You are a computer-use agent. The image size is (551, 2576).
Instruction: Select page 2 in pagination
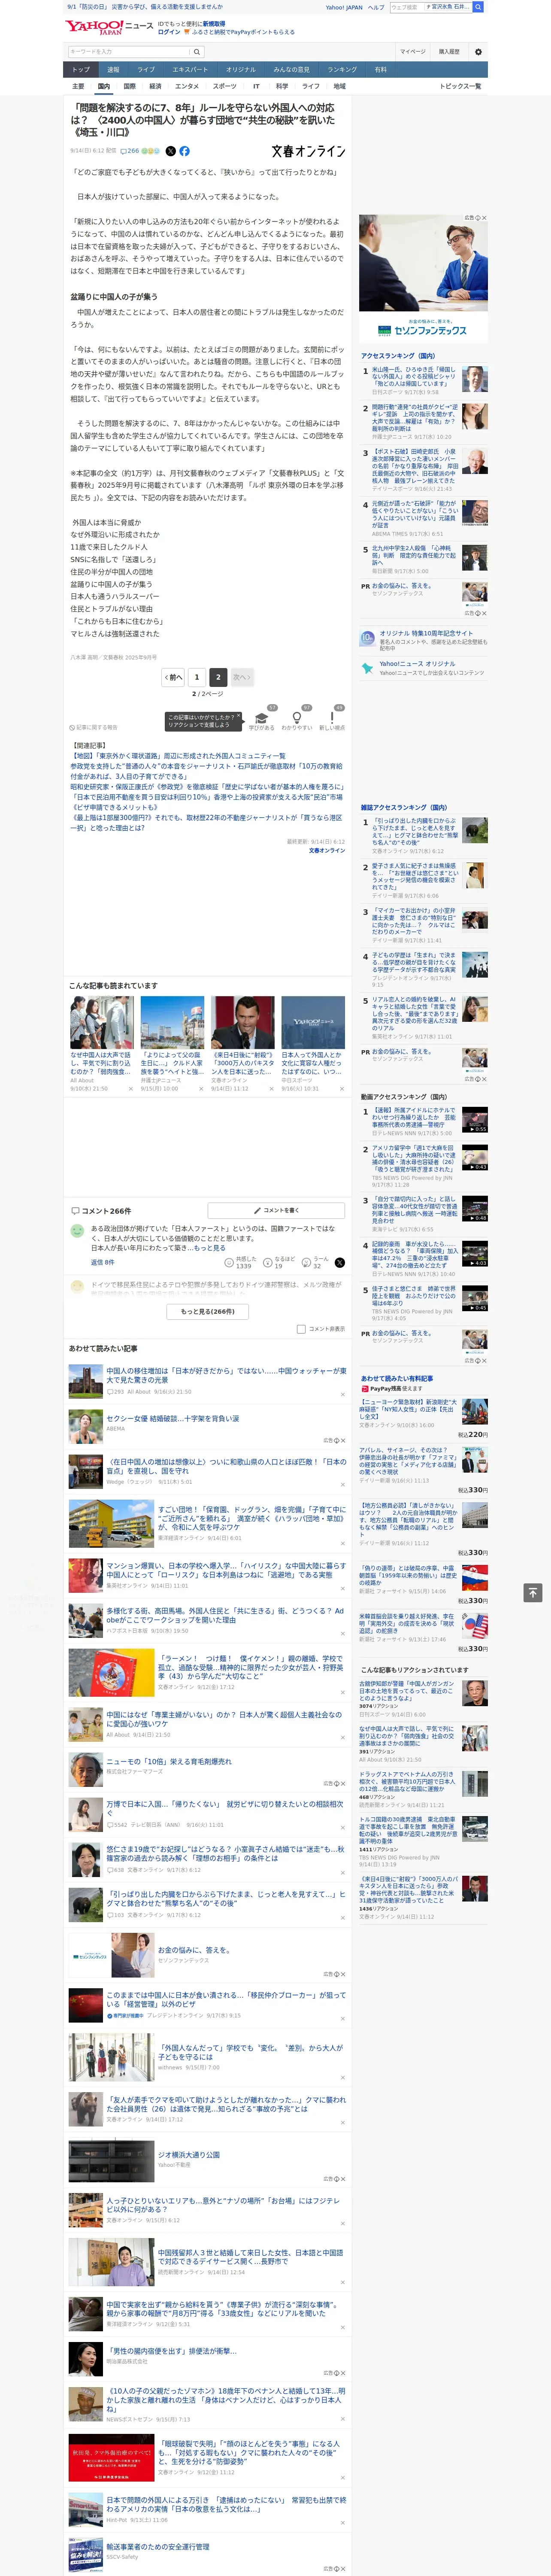[x=218, y=677]
